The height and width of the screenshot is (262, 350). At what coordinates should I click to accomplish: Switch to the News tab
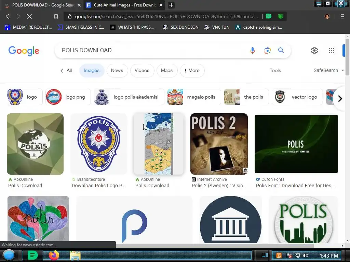[x=117, y=70]
